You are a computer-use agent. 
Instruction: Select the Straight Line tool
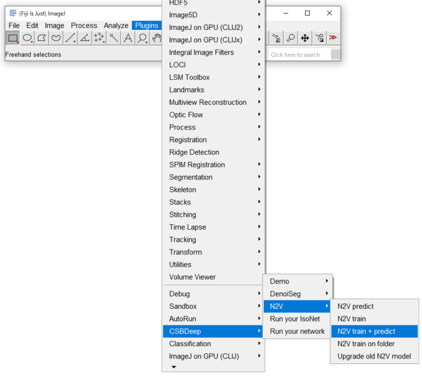click(x=70, y=38)
